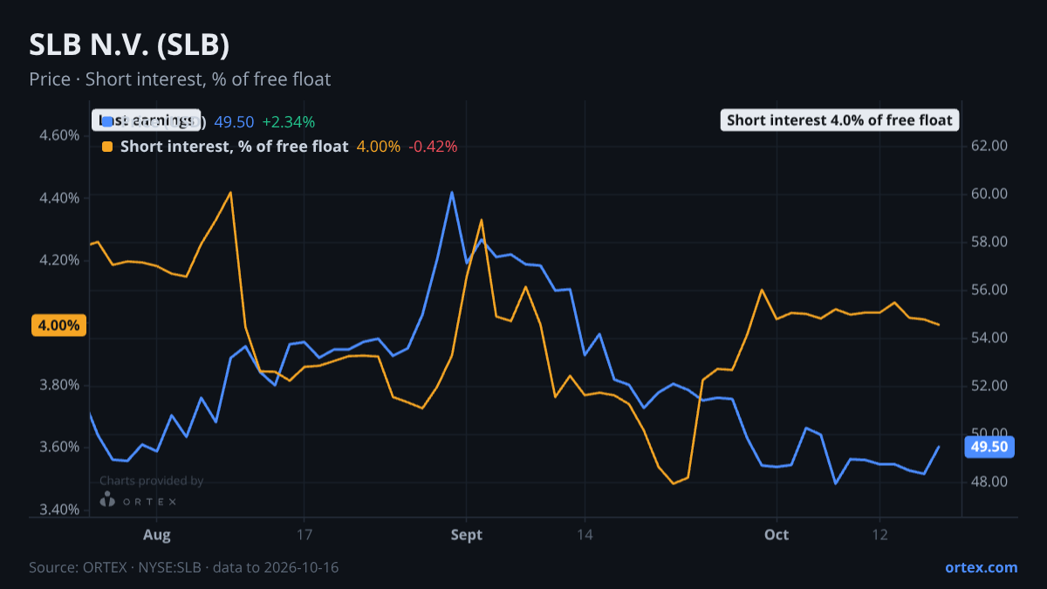
Task: Click the 'Aug' date axis label
Action: tap(157, 534)
